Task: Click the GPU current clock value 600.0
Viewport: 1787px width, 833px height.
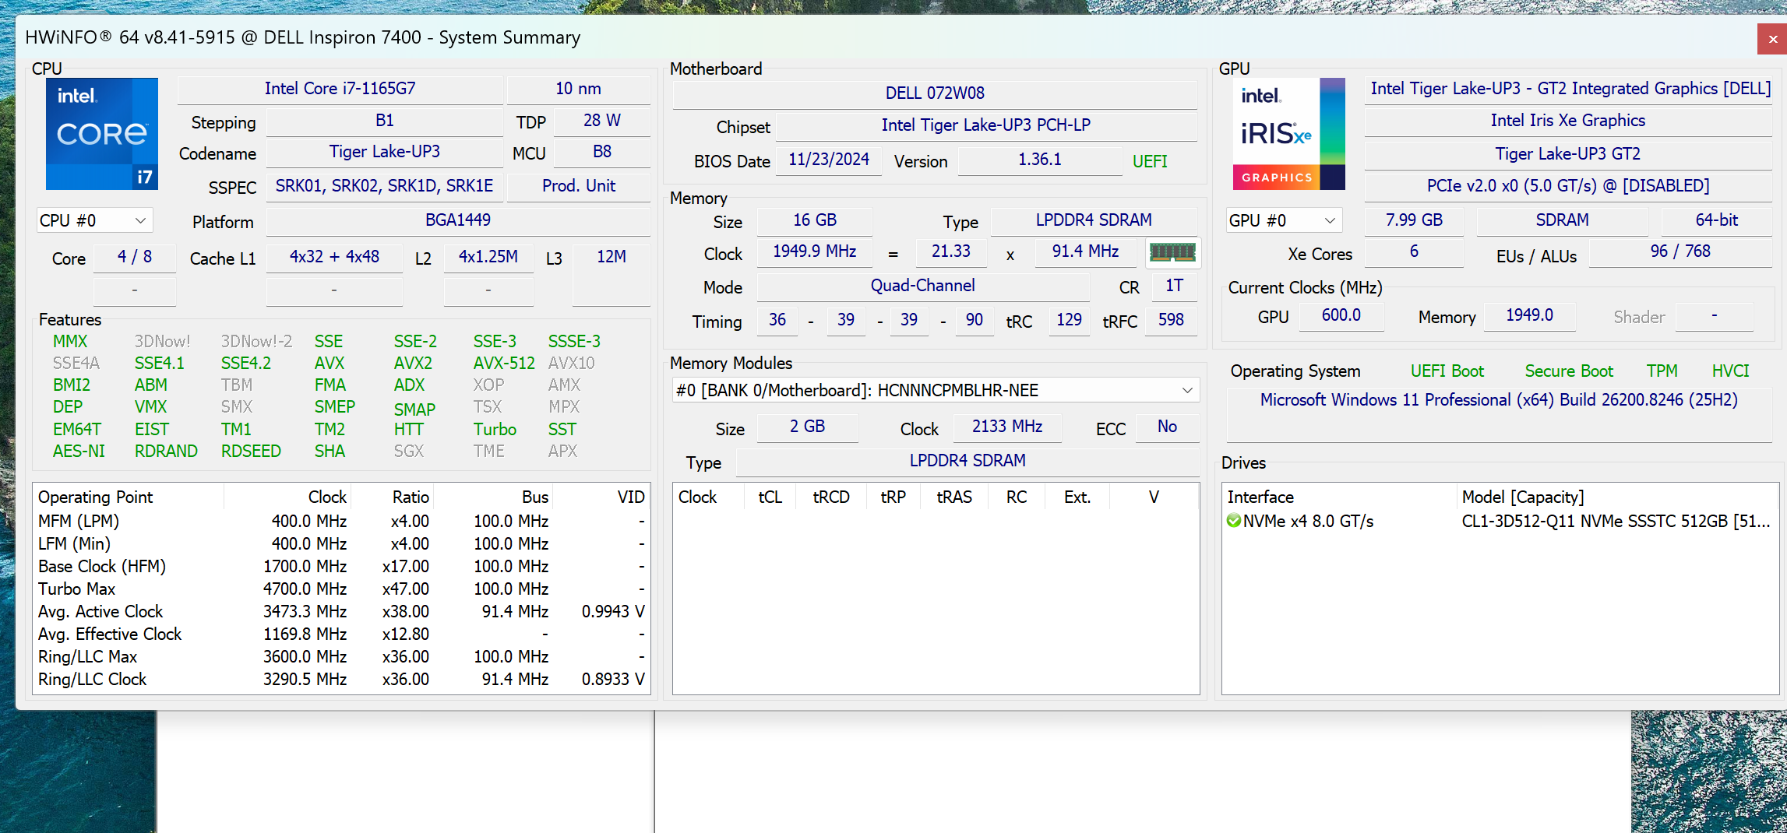Action: [1341, 315]
